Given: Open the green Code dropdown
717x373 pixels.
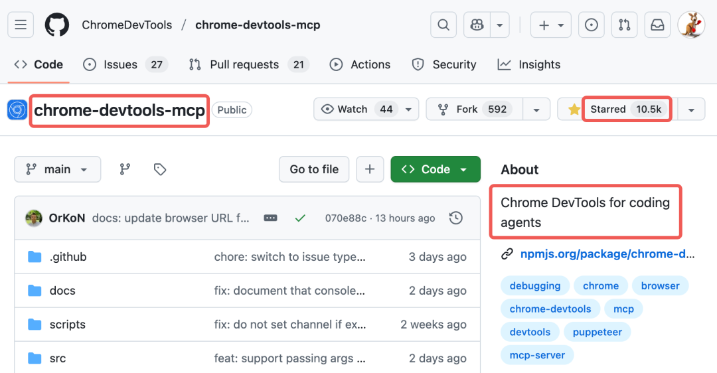Looking at the screenshot, I should point(436,169).
